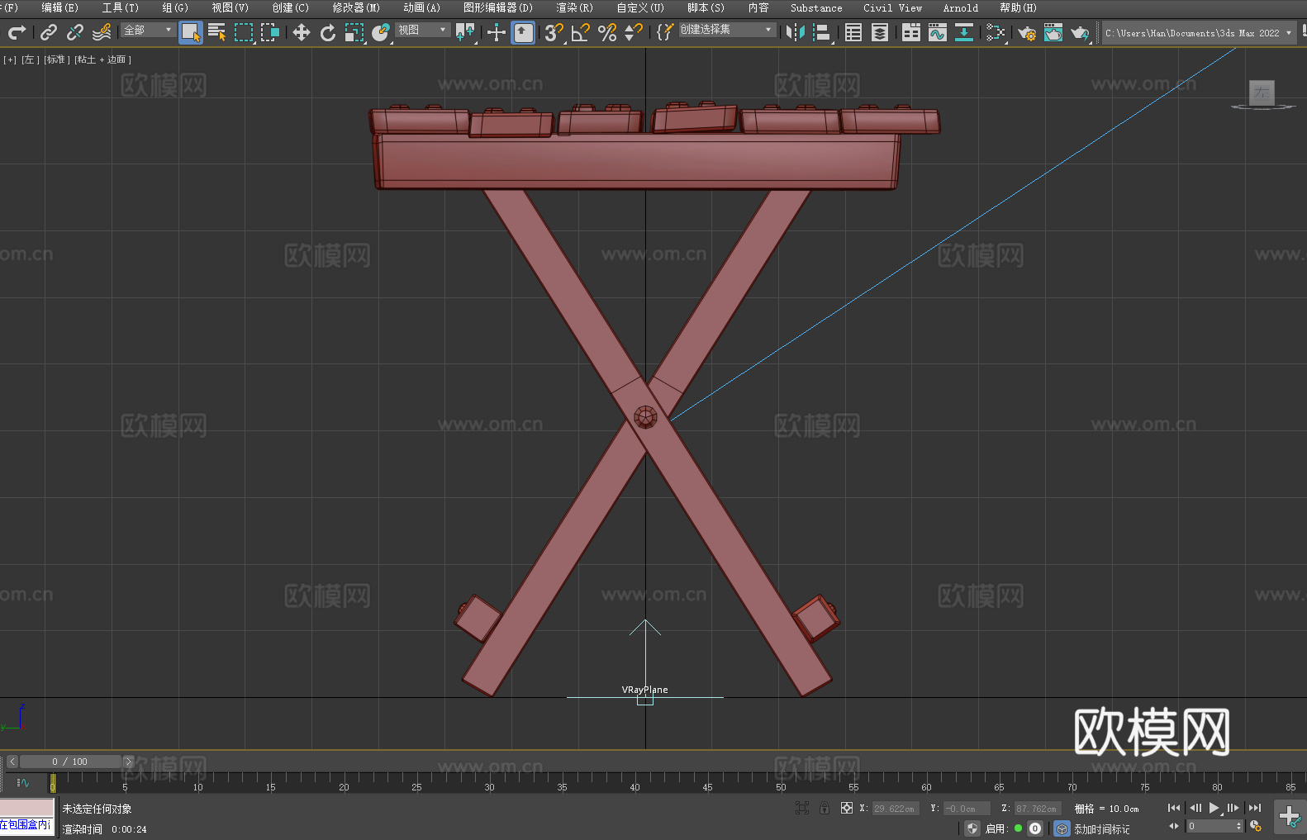Image resolution: width=1307 pixels, height=840 pixels.
Task: Click viewport [标准] shading label
Action: pyautogui.click(x=56, y=59)
